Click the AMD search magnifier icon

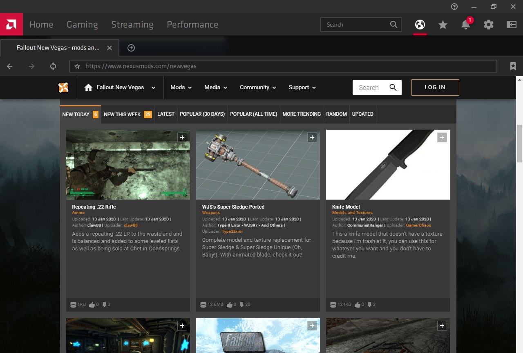(393, 25)
